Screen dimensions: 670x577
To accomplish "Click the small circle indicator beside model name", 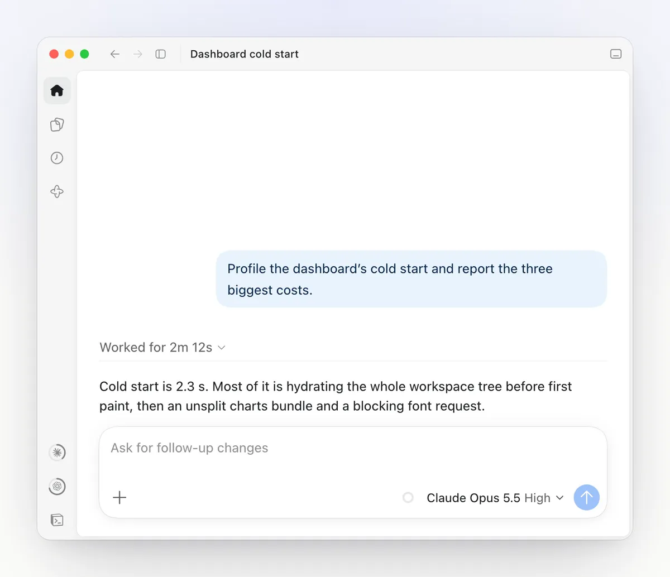I will [408, 497].
